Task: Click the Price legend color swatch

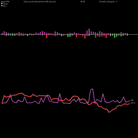Action: 2,6
